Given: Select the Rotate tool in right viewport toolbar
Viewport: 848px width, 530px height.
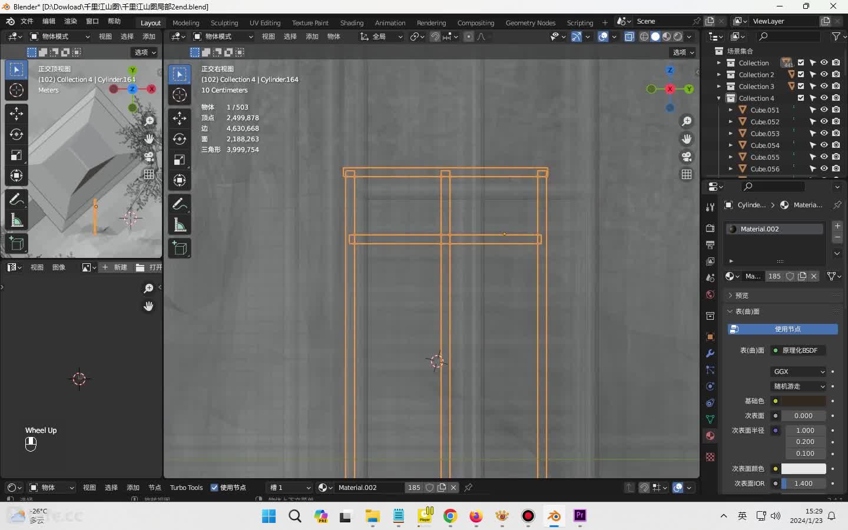Looking at the screenshot, I should [180, 139].
